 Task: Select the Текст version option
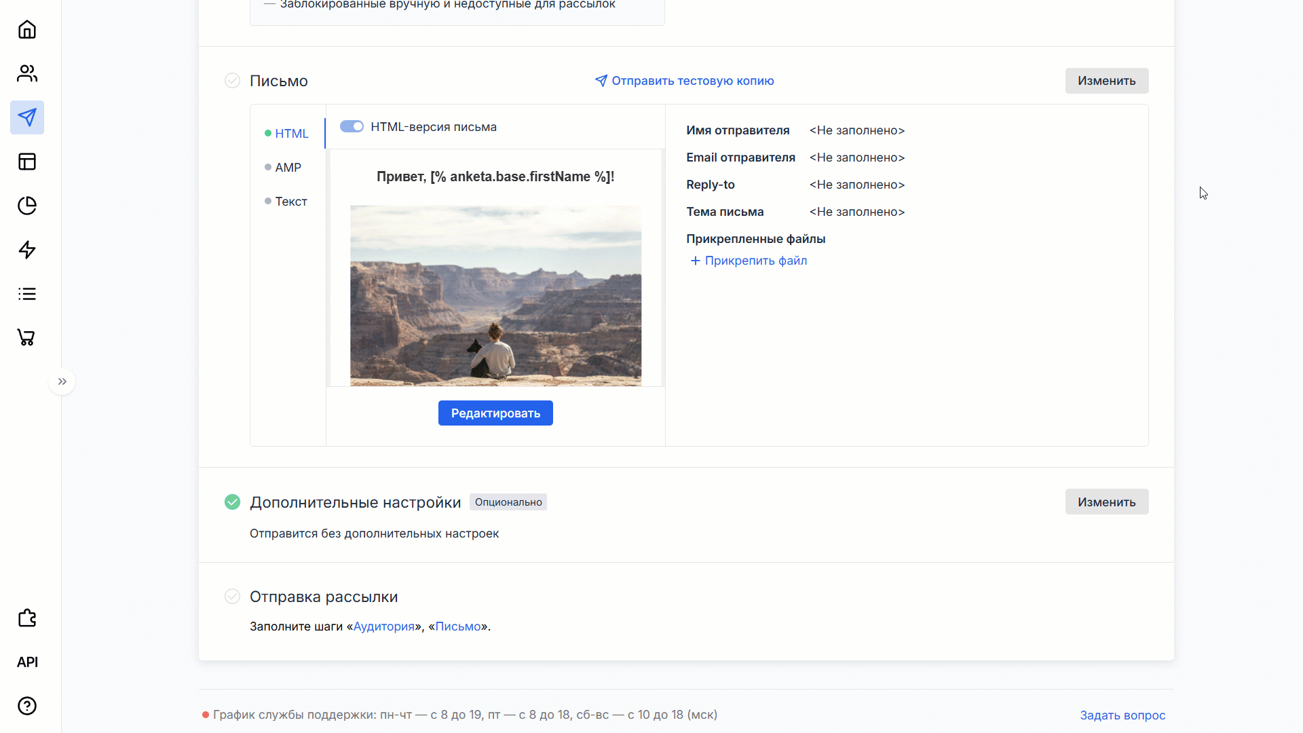(x=291, y=201)
